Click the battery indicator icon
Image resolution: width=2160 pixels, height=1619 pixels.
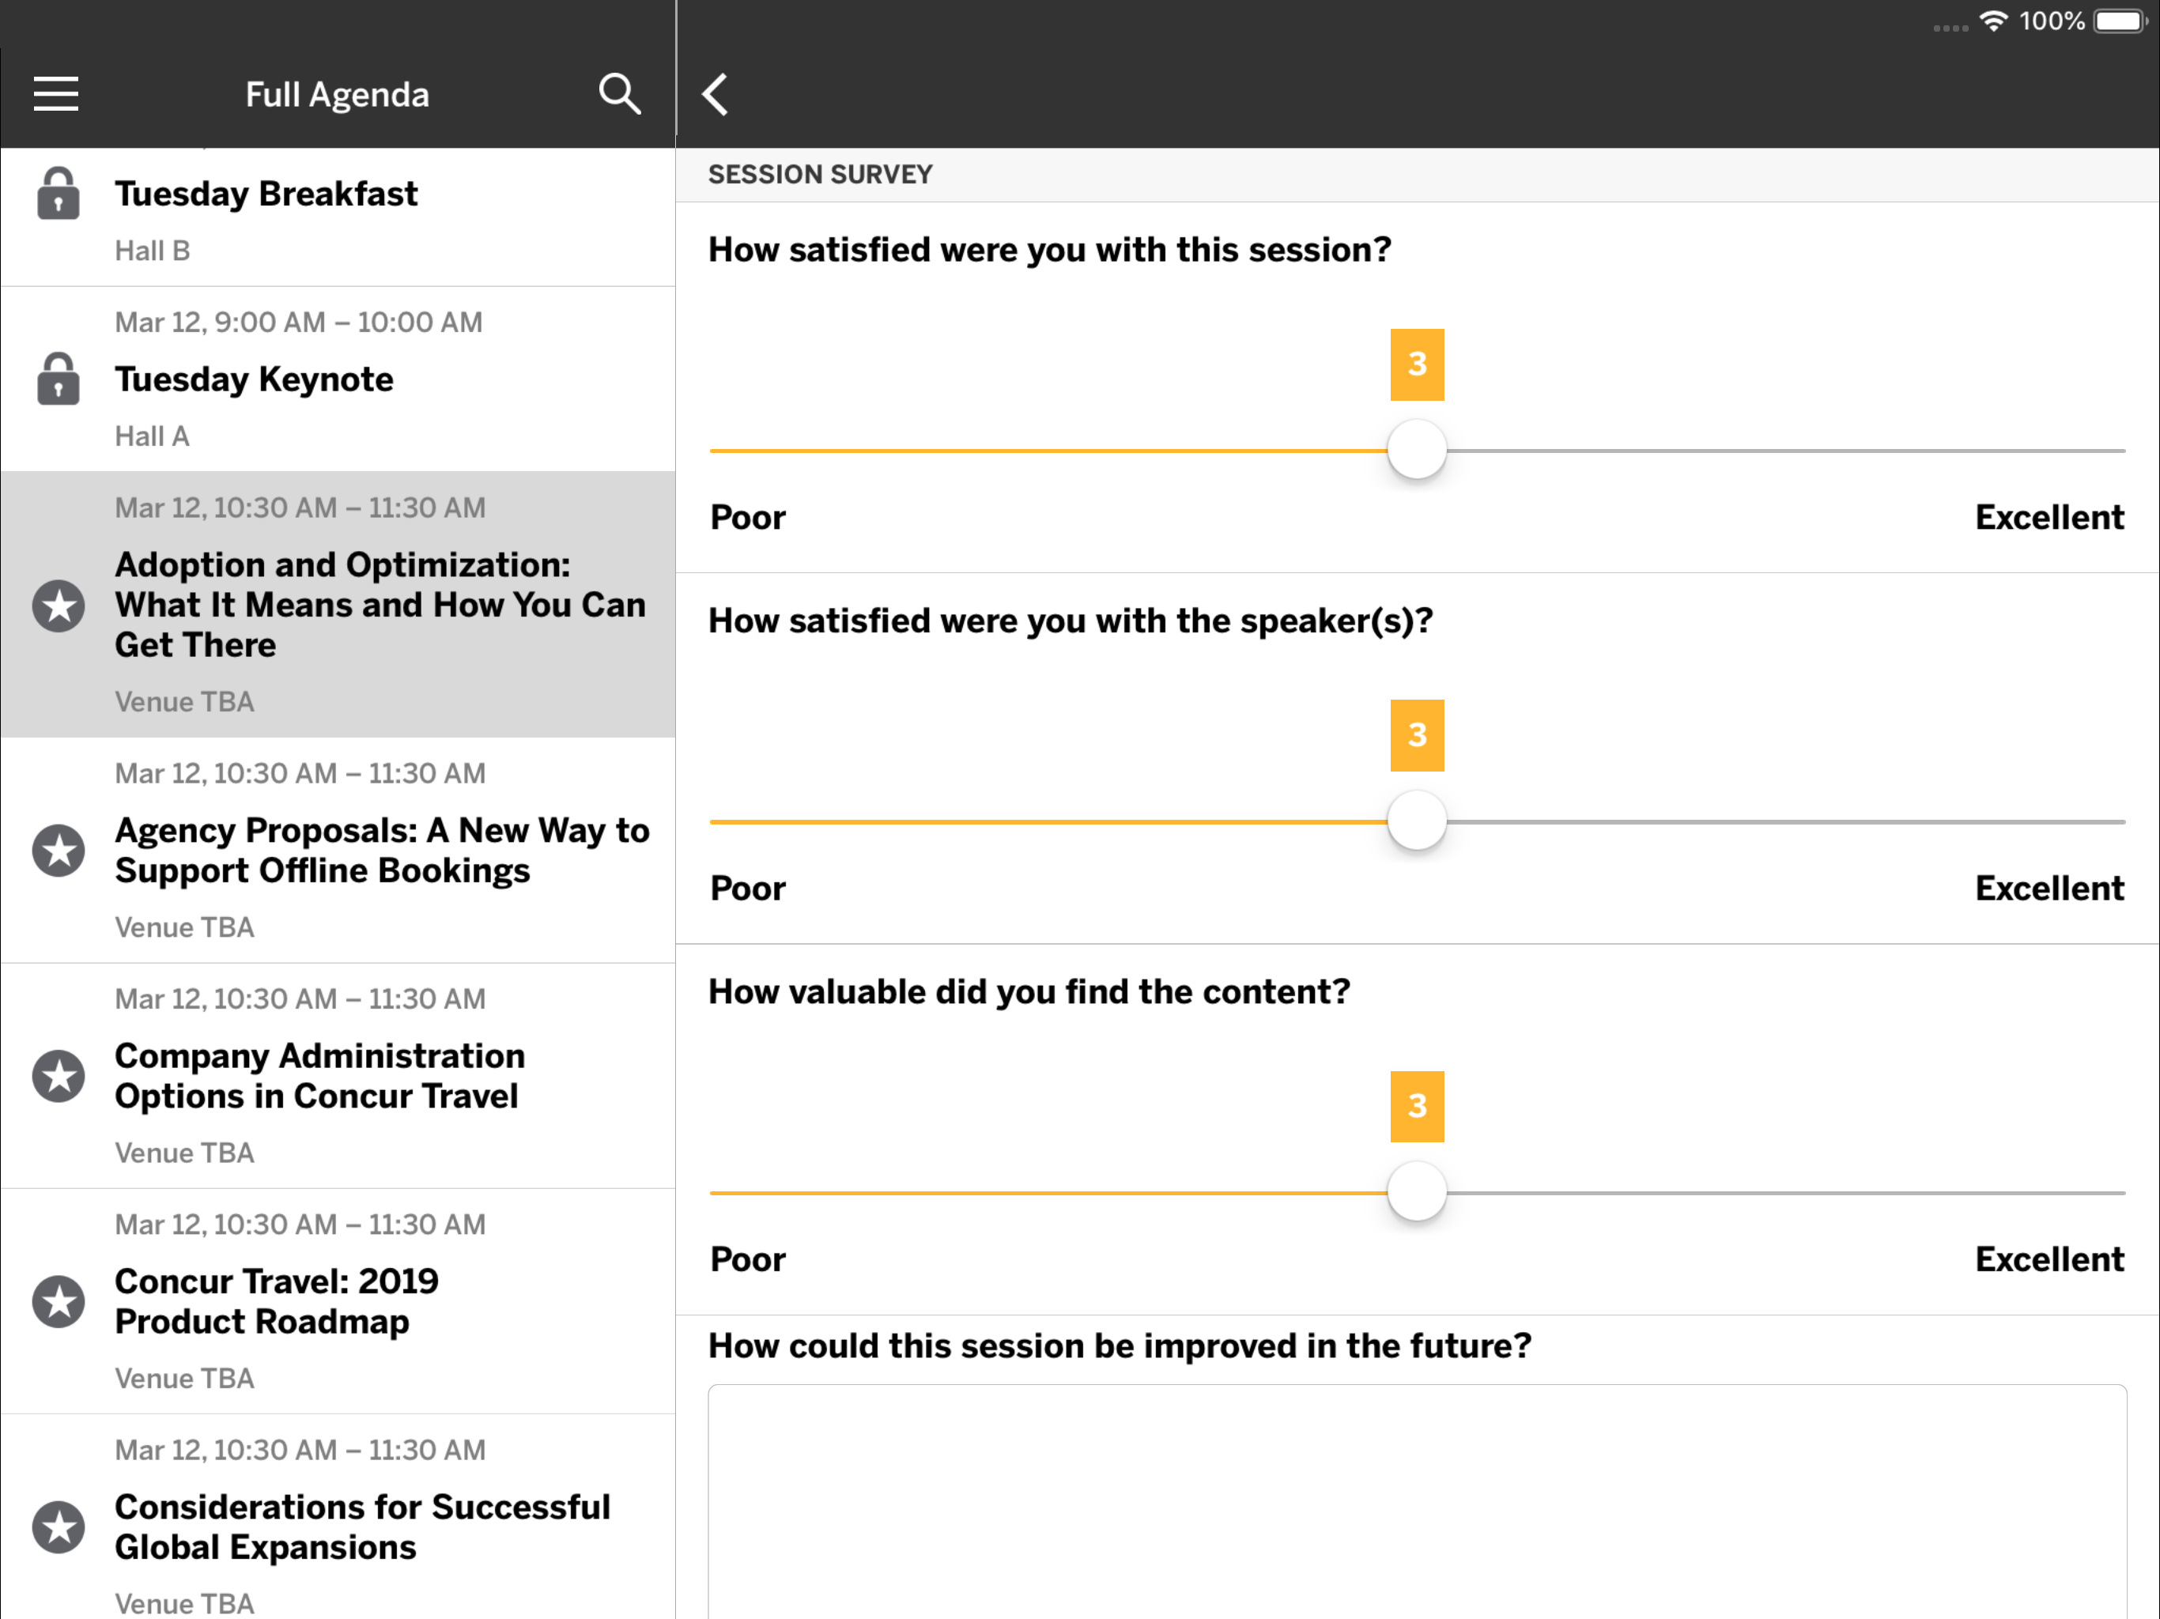point(2120,21)
